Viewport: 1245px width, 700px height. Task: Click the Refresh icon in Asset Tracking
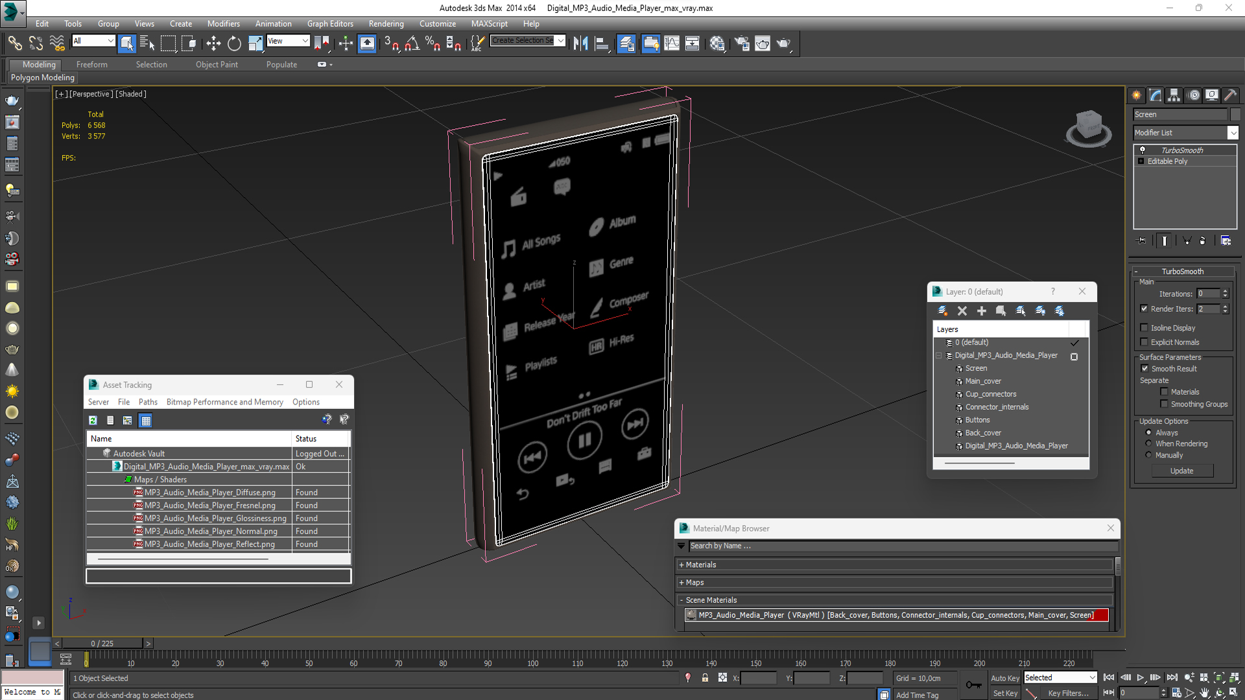click(x=93, y=421)
